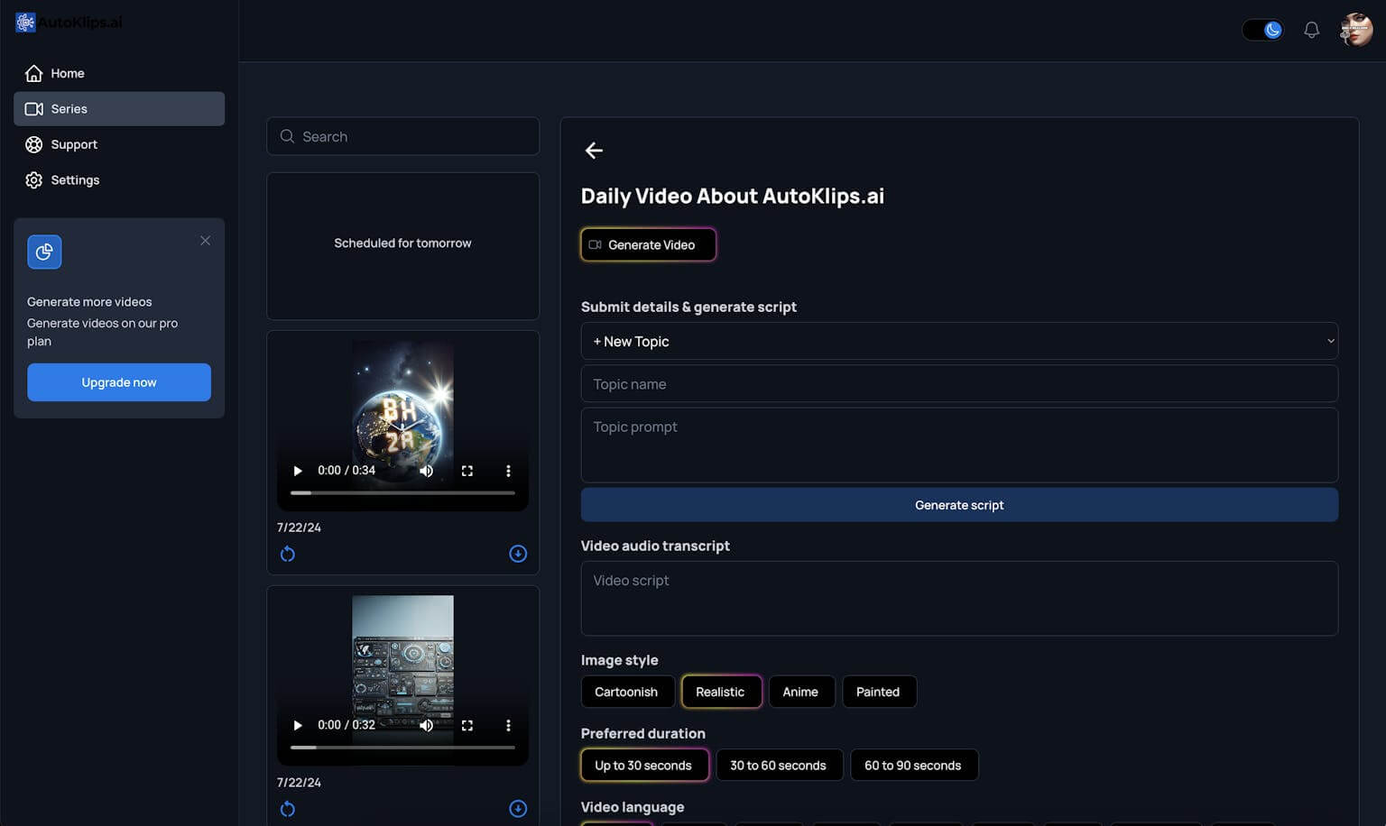Seek on the 0:34 video progress bar
This screenshot has height=826, width=1386.
(x=402, y=493)
